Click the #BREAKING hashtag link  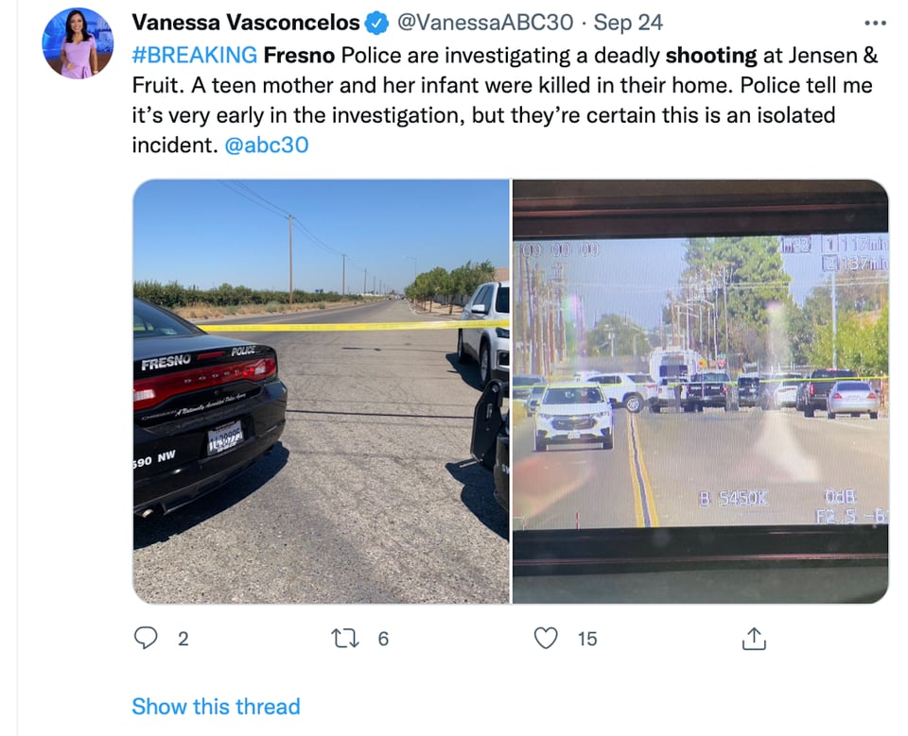(195, 55)
